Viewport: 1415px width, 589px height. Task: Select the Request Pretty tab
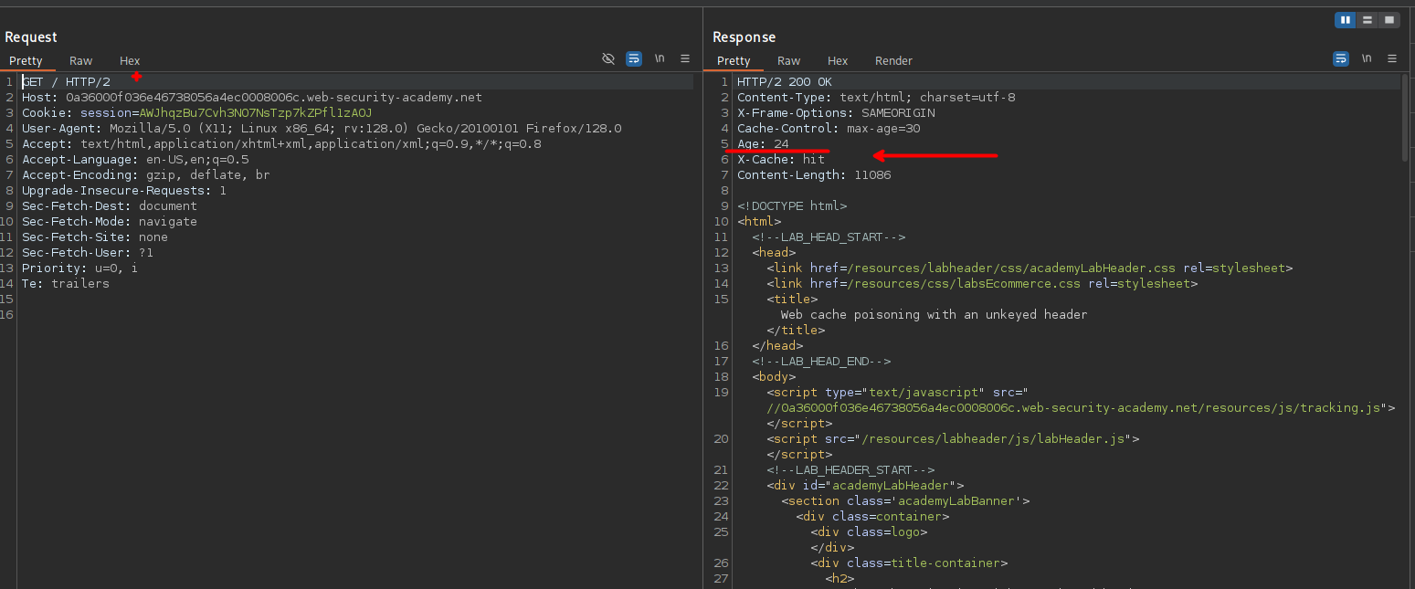[26, 61]
